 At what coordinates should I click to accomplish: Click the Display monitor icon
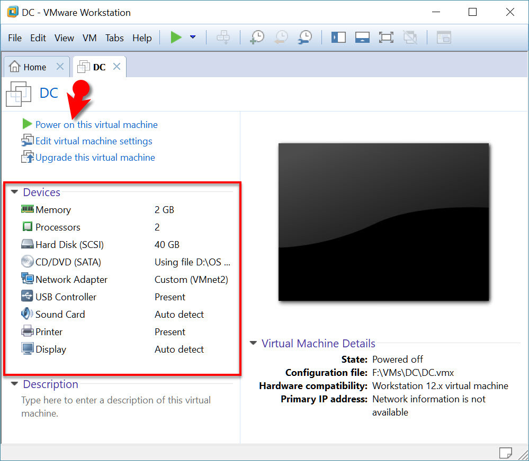28,349
